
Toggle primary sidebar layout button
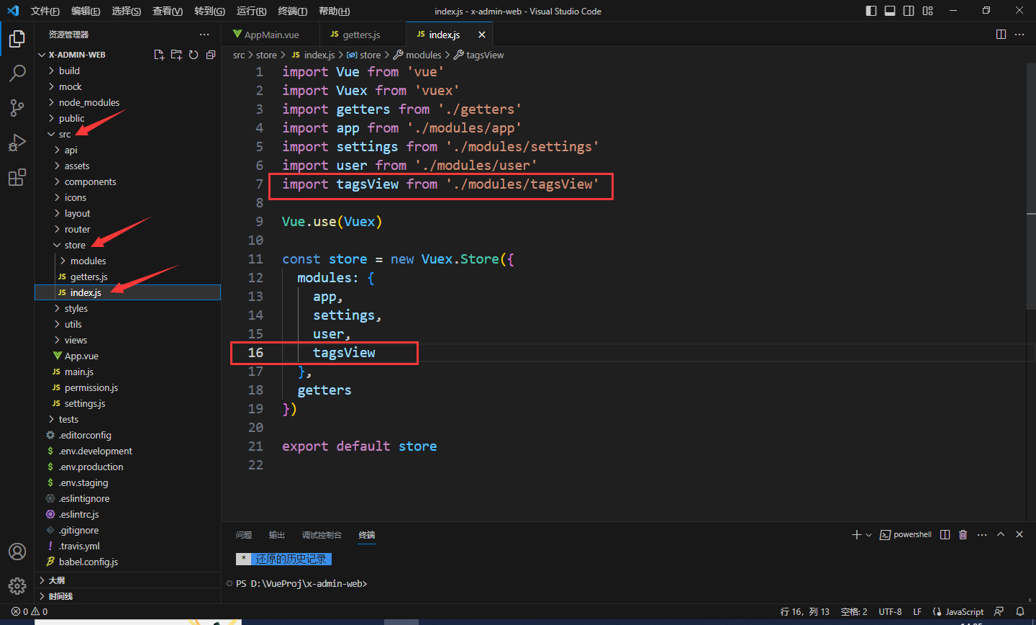click(871, 11)
